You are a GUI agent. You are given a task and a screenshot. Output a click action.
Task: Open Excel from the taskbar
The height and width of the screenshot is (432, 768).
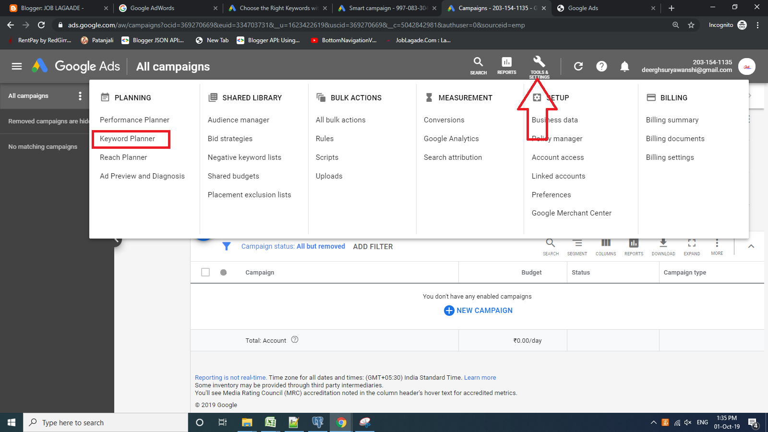point(270,422)
